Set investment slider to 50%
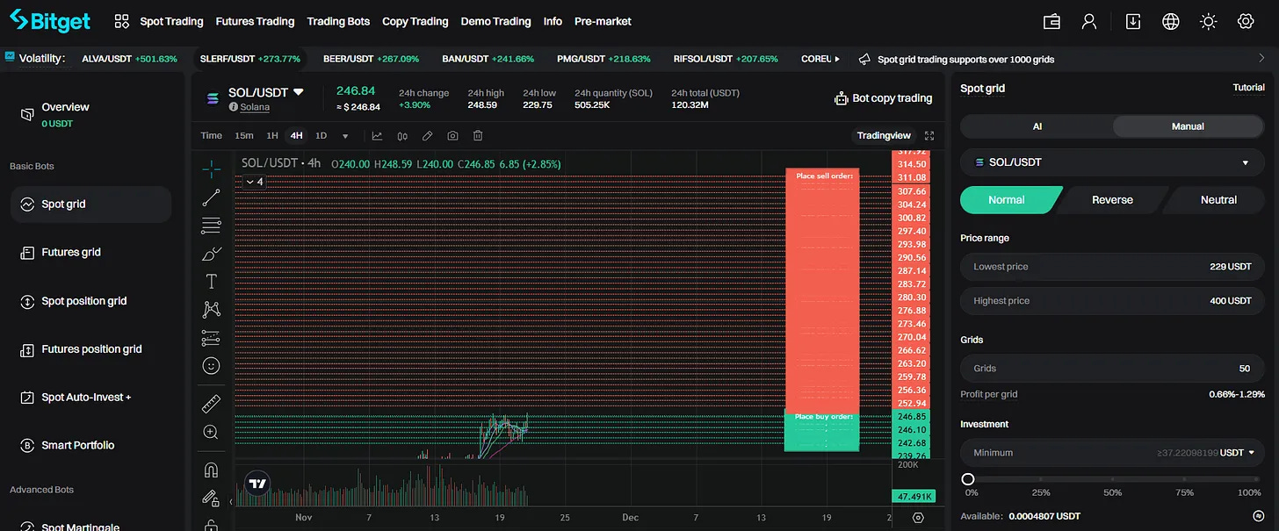This screenshot has height=531, width=1279. tap(1112, 478)
